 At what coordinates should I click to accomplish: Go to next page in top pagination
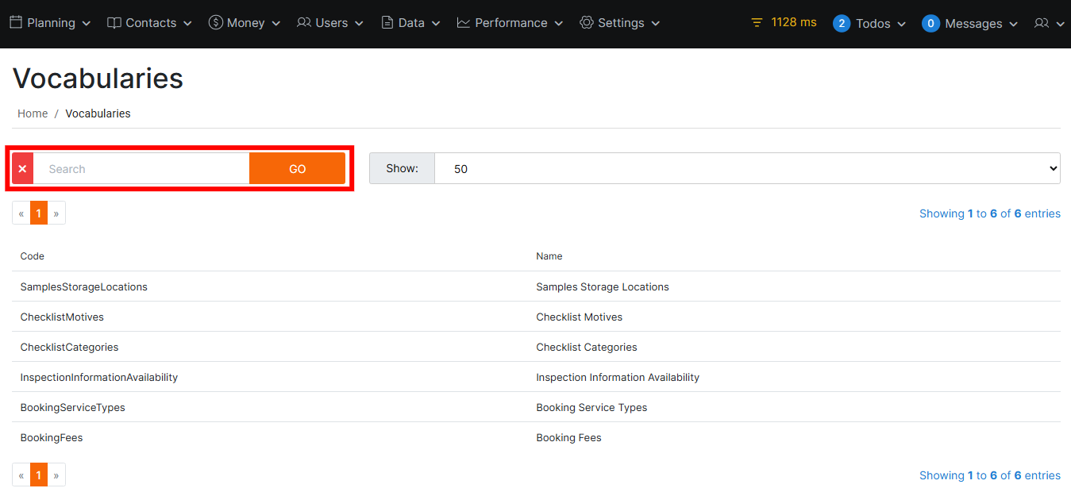point(56,213)
